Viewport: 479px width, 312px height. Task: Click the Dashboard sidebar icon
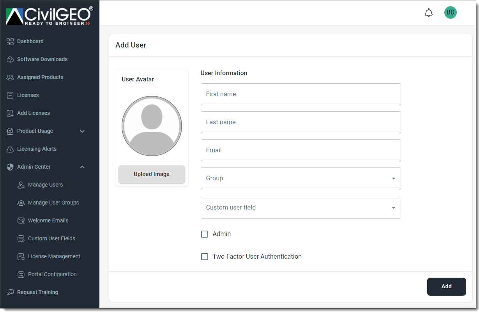(x=9, y=41)
